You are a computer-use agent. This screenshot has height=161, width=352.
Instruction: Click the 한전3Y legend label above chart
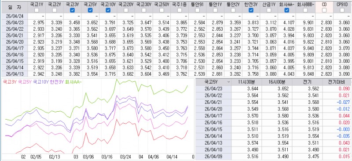[57, 82]
